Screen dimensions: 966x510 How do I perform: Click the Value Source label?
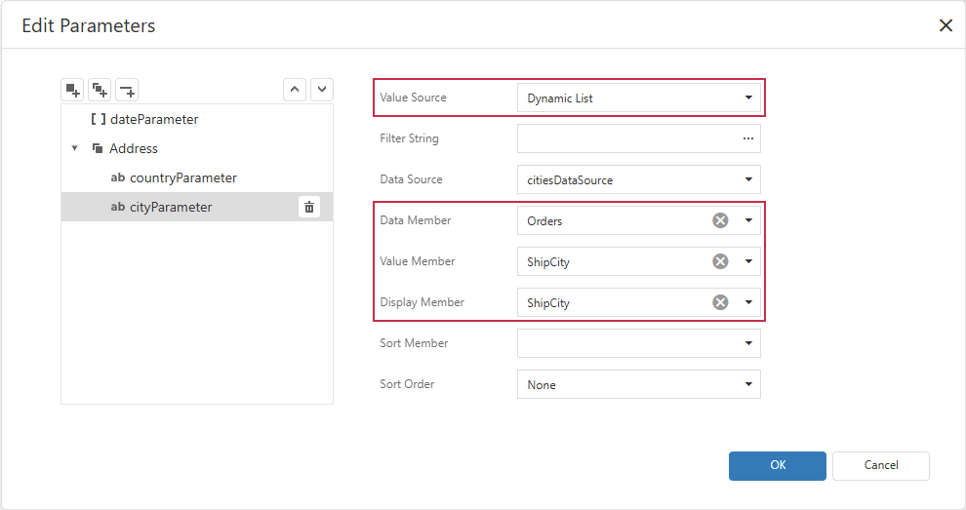413,98
